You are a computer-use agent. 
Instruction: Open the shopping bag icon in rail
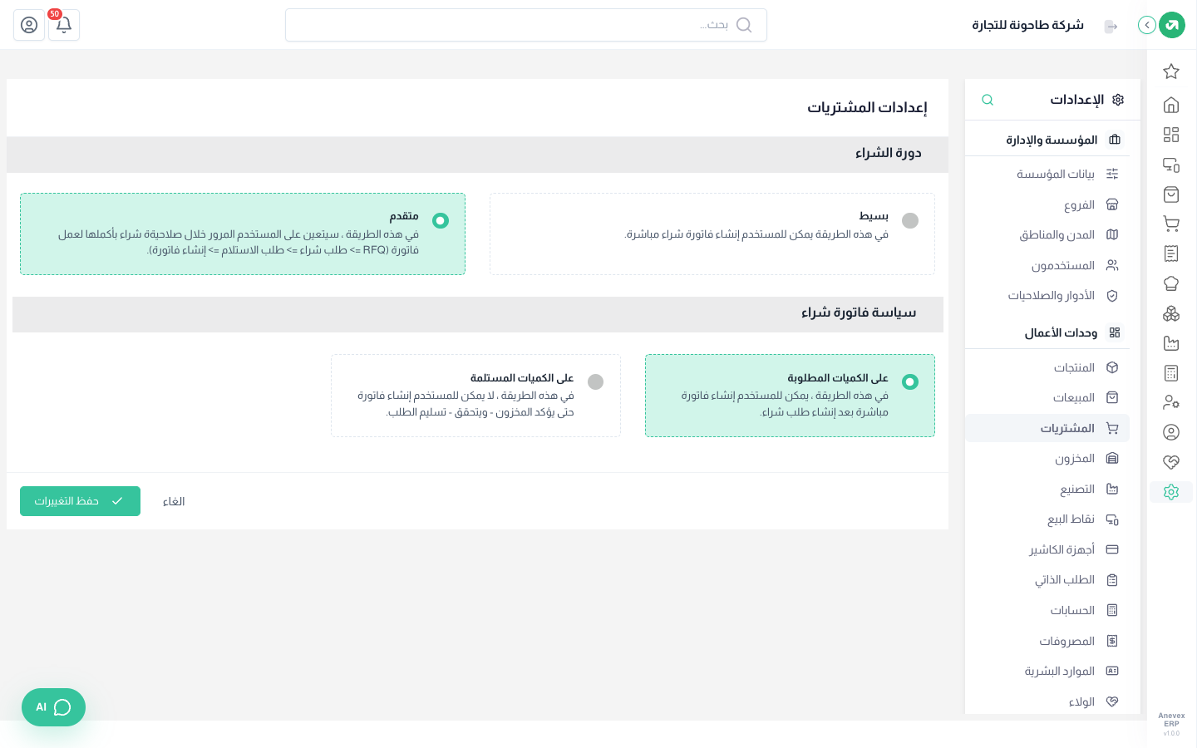coord(1171,194)
